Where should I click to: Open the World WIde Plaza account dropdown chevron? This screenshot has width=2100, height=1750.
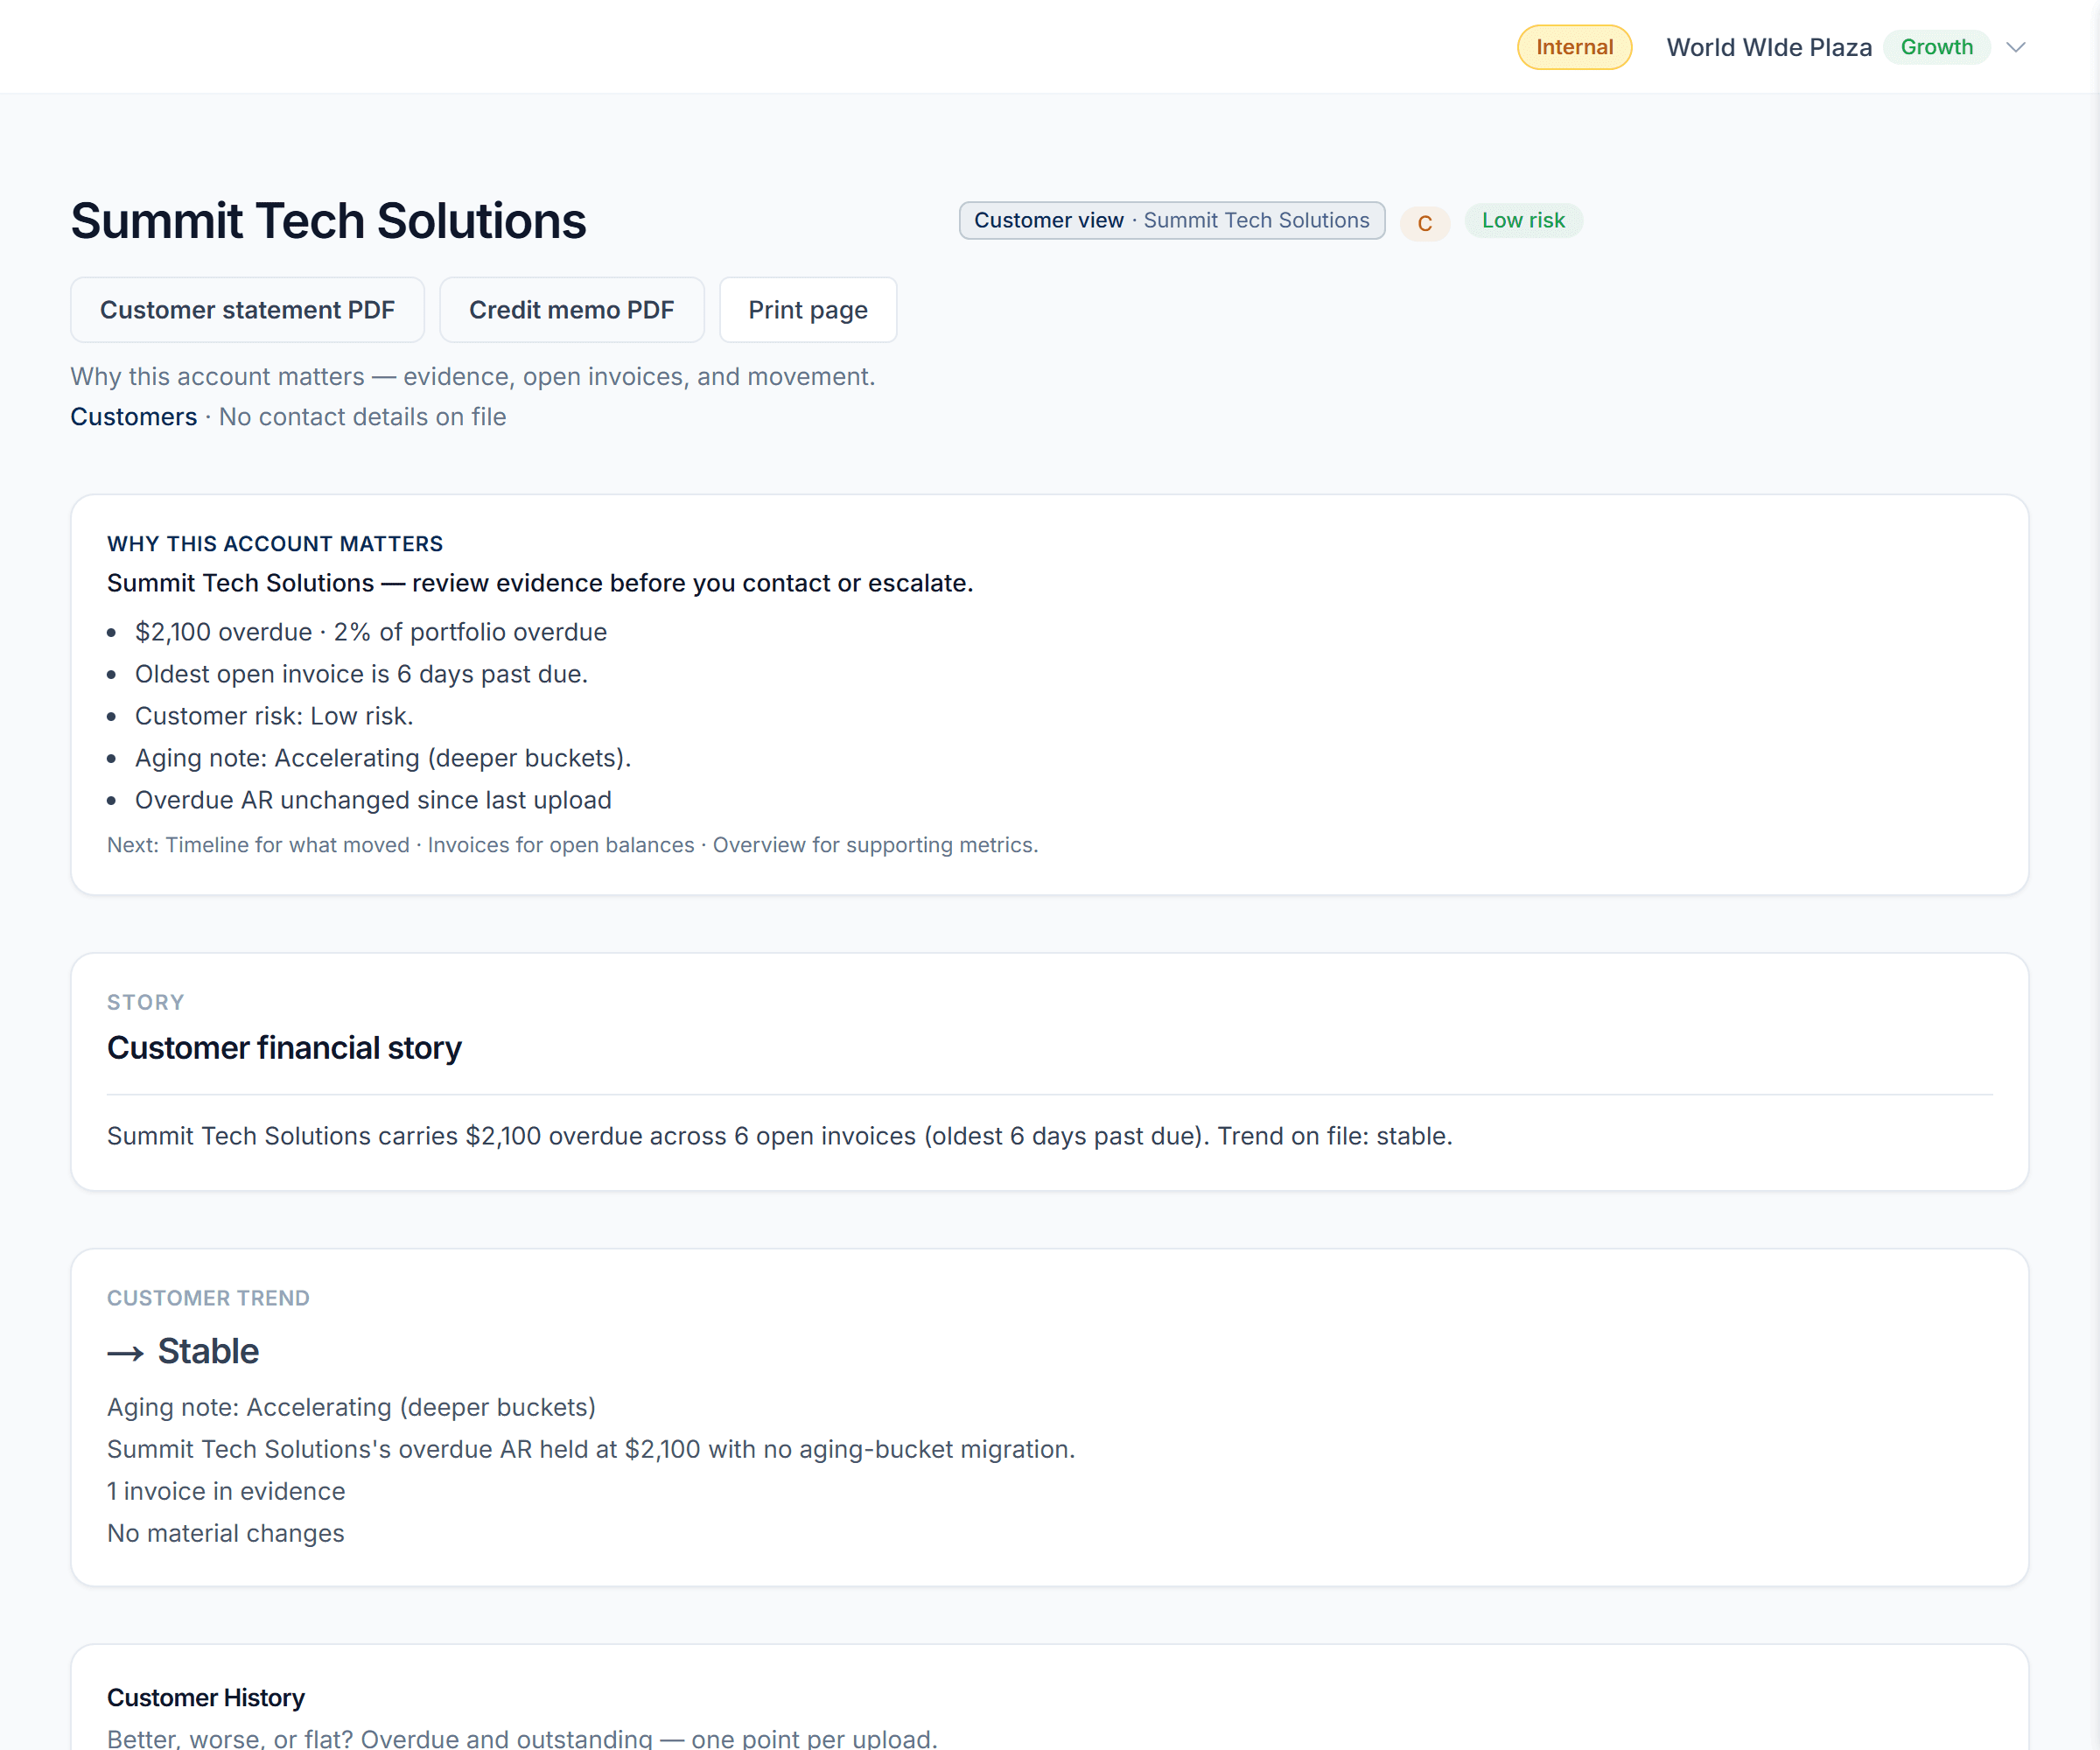[2016, 47]
